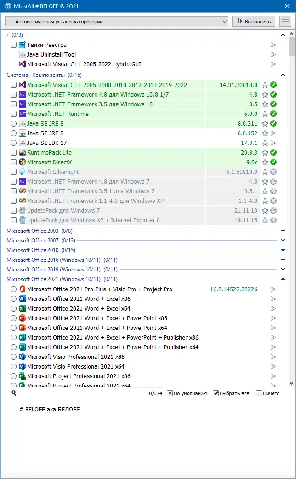296x479 pixels.
Task: Click Visio icon for Visio Professional 2021 x86
Action: (x=22, y=357)
